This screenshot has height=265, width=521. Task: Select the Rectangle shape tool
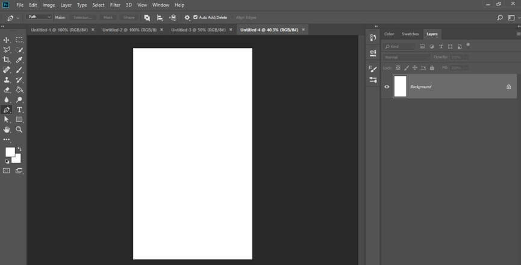19,120
